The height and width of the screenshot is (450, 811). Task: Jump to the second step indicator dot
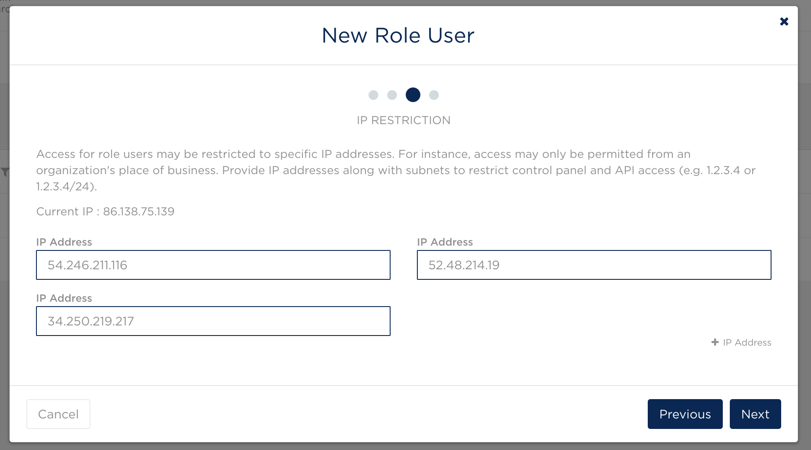click(x=392, y=95)
